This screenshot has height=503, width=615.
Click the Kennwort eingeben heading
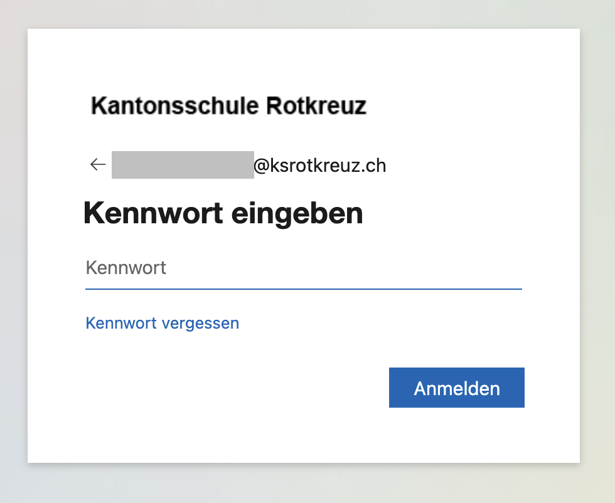point(223,213)
